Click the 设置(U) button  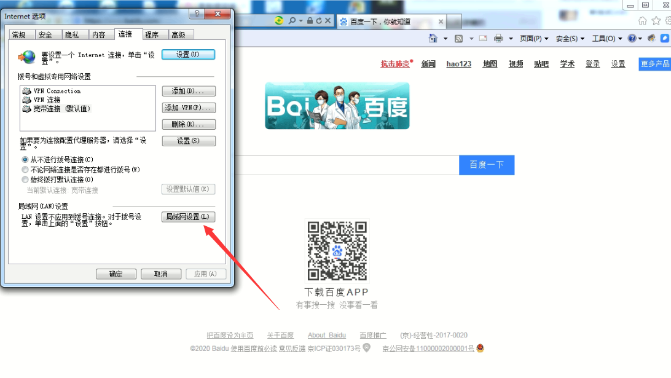pyautogui.click(x=188, y=55)
